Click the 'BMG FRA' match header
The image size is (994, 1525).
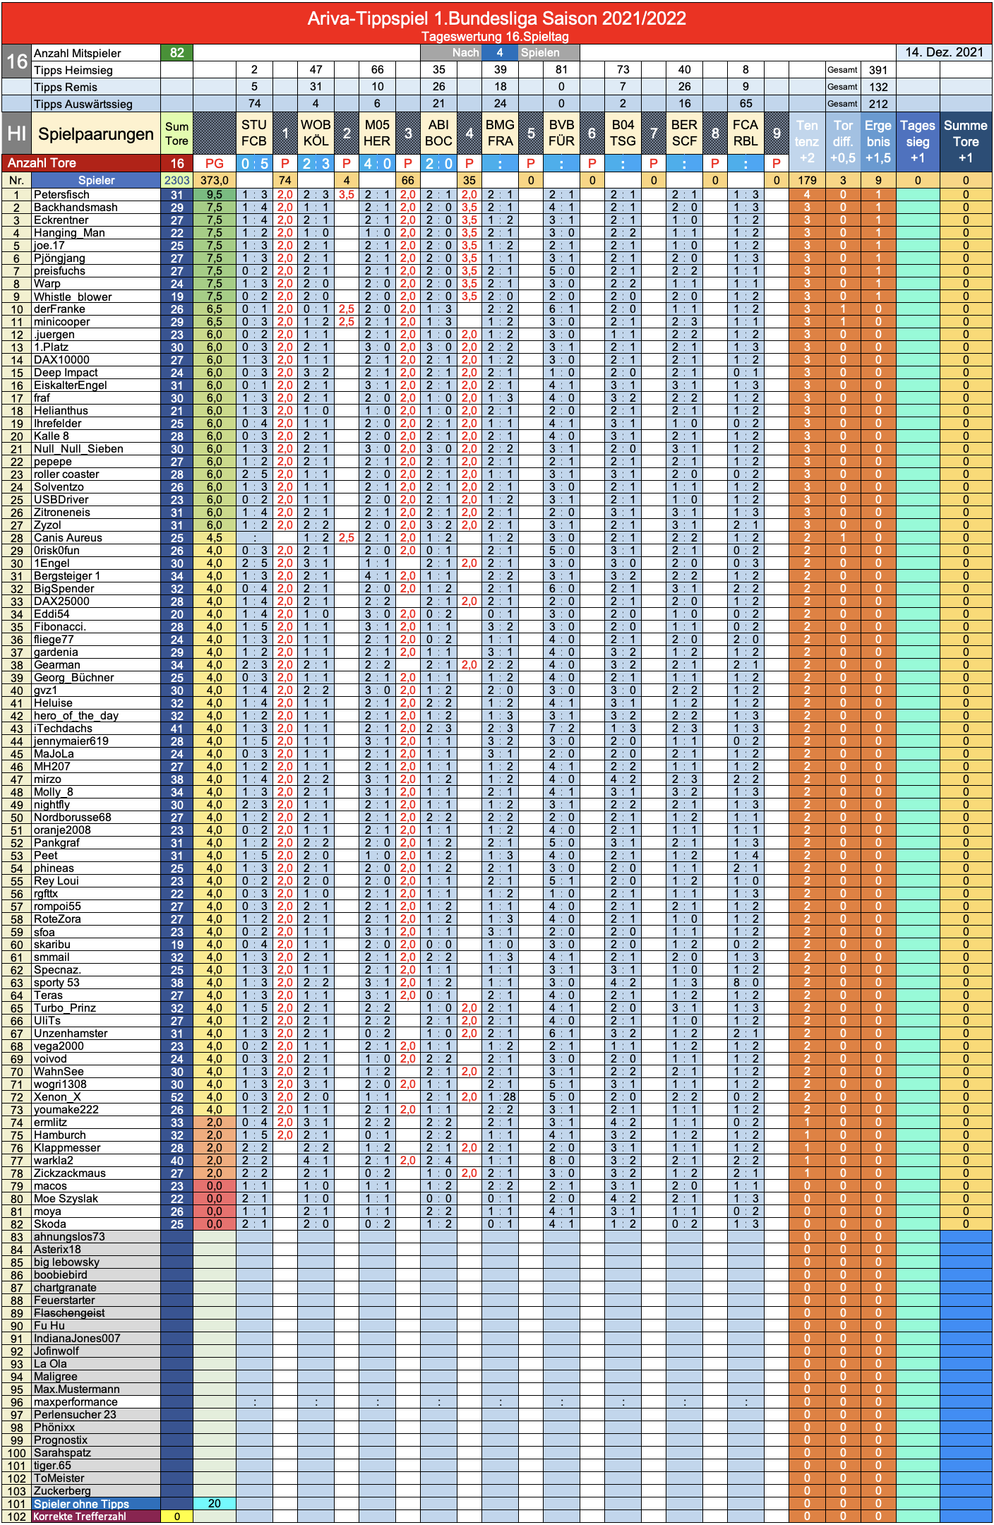(500, 133)
